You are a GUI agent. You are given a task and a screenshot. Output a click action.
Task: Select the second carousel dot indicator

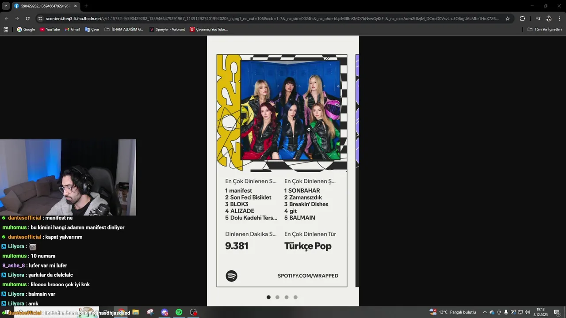click(277, 297)
